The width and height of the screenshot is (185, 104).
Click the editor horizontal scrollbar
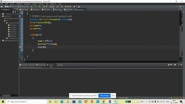point(101,62)
